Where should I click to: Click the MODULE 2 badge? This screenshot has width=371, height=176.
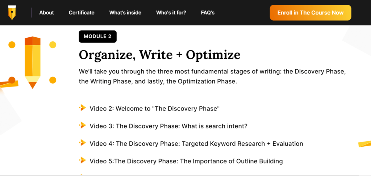98,37
